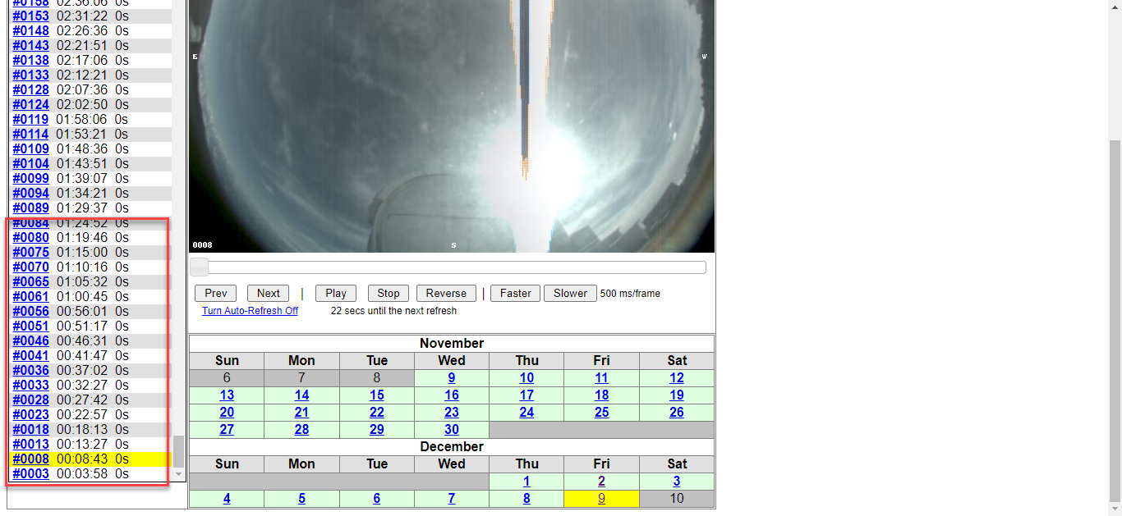The width and height of the screenshot is (1122, 516).
Task: Choose frame #0070
Action: [31, 267]
